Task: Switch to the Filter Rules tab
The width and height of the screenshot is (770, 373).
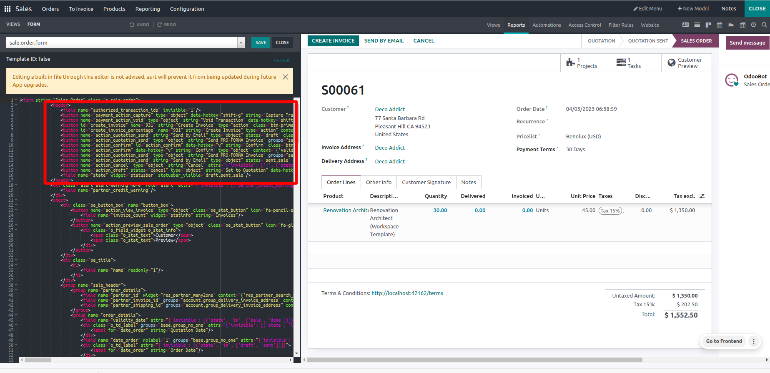Action: [621, 25]
